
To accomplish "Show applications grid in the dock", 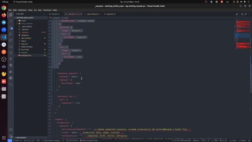I will pyautogui.click(x=4, y=138).
